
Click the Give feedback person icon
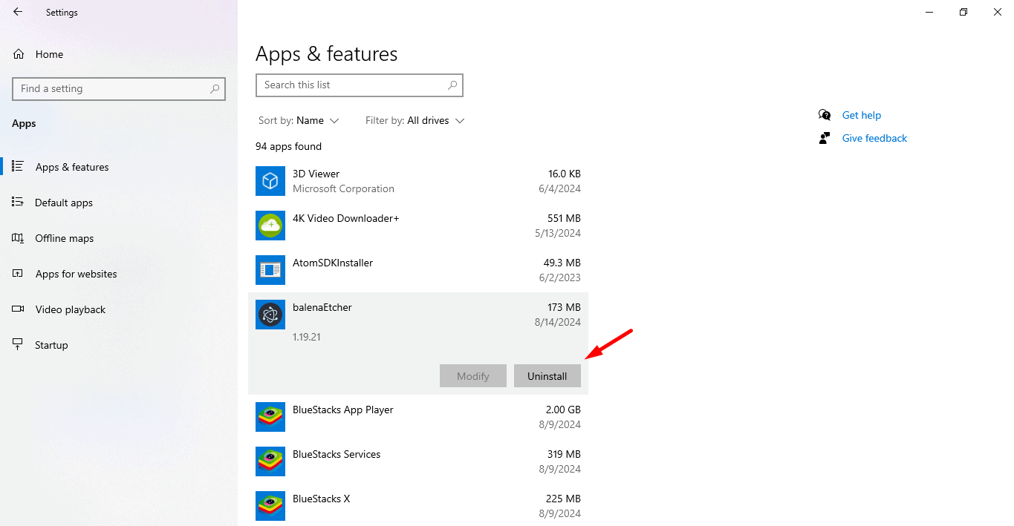pos(825,138)
